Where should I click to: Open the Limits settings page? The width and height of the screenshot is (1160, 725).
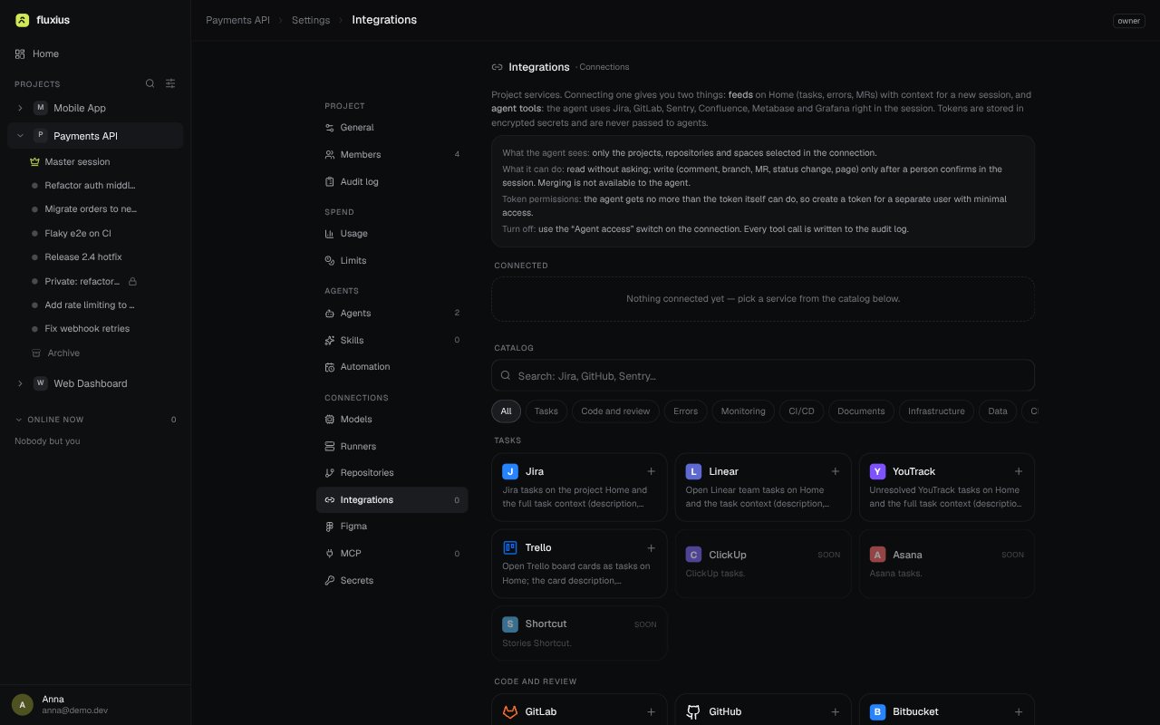pyautogui.click(x=391, y=260)
